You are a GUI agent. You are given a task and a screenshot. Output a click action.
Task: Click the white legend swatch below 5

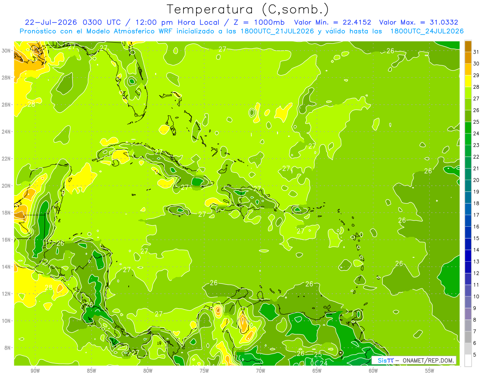468,361
